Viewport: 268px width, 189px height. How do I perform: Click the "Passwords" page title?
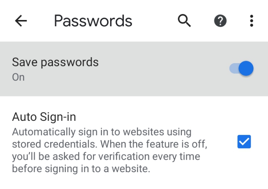coord(93,21)
